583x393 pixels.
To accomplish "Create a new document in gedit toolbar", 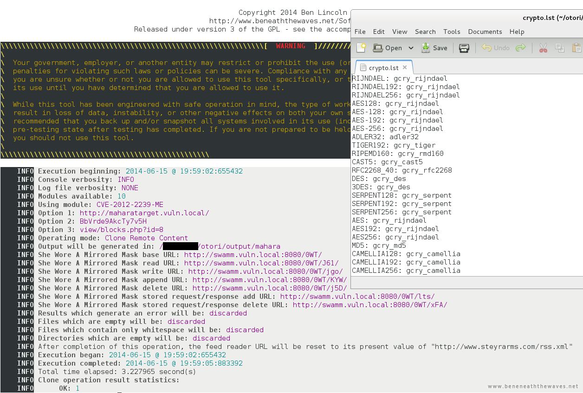I will (361, 48).
